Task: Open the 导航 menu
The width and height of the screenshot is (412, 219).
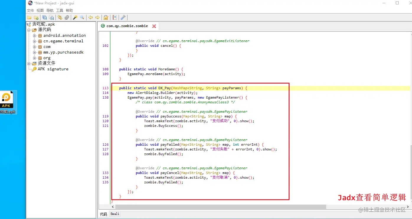Action: coord(50,11)
